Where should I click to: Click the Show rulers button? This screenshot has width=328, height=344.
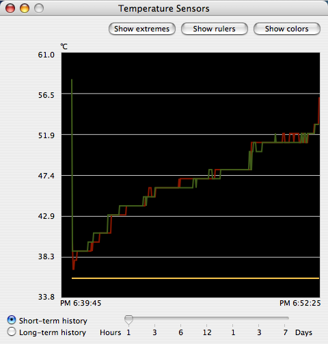(x=215, y=29)
